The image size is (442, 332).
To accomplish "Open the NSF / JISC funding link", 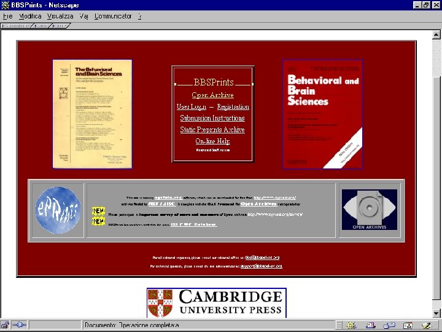I will click(x=162, y=204).
